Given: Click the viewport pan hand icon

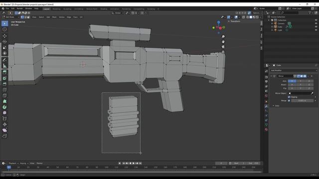Looking at the screenshot, I should tap(223, 42).
